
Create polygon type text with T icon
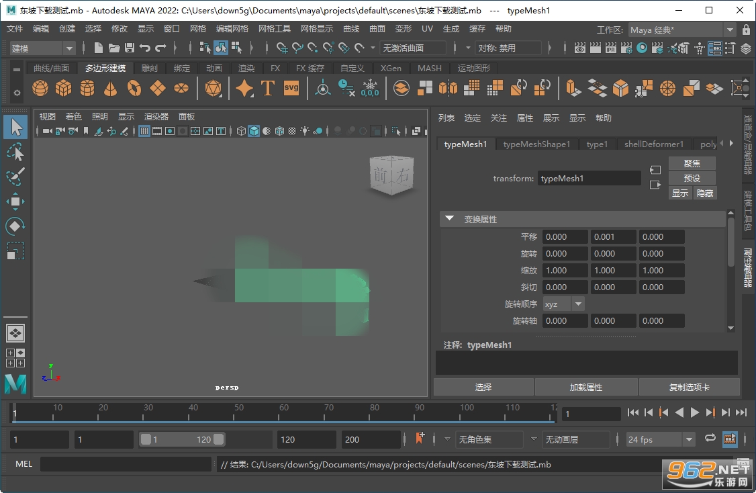tap(268, 88)
